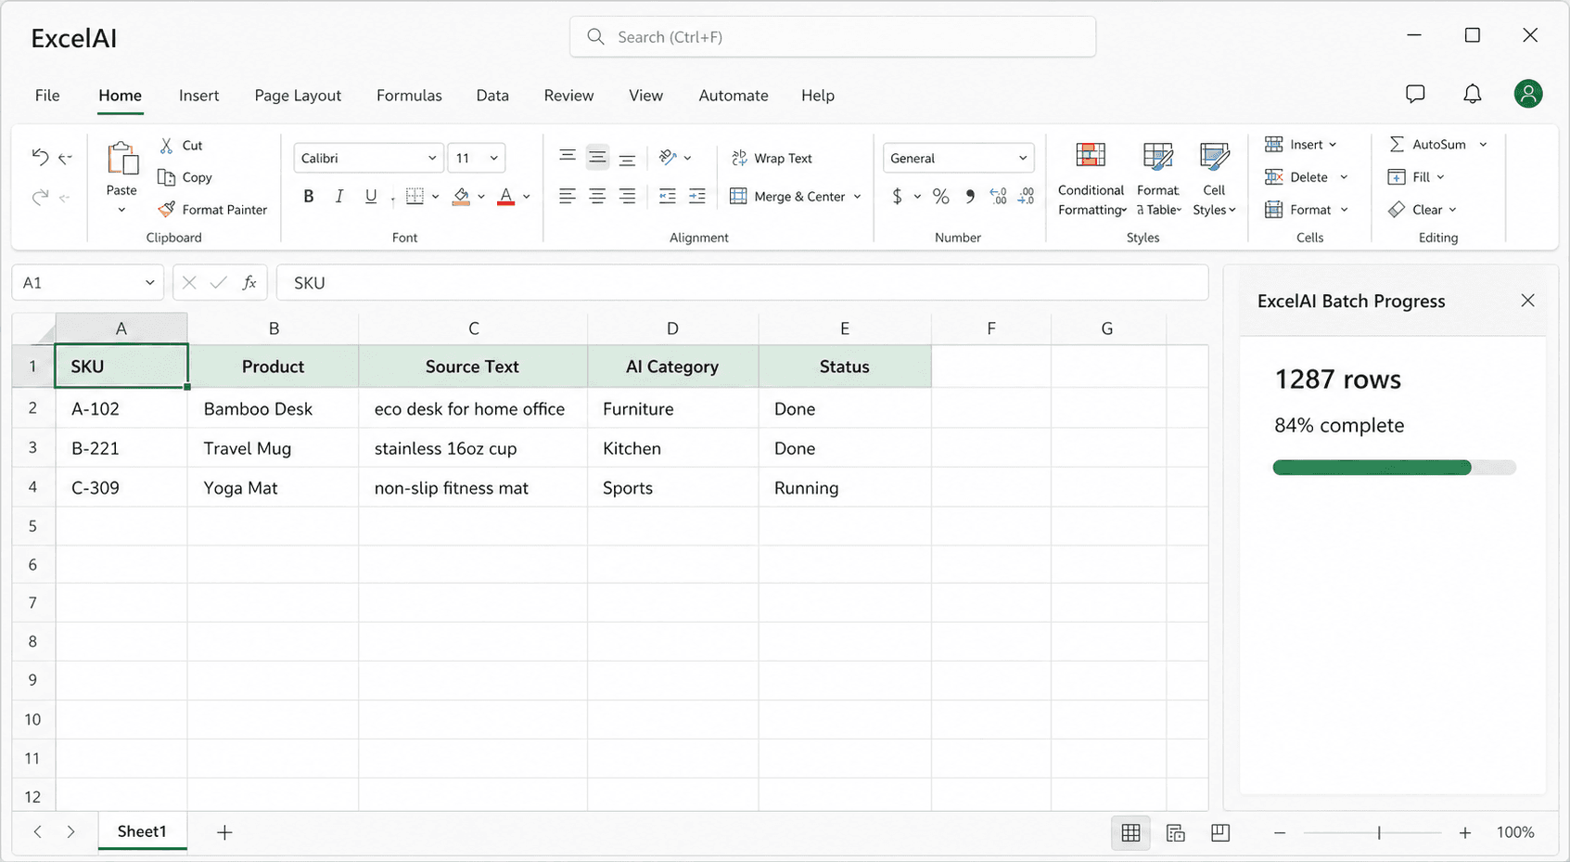Toggle italic formatting
The height and width of the screenshot is (862, 1570).
click(x=339, y=196)
